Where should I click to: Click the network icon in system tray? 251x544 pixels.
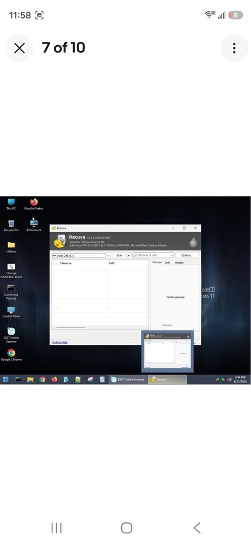click(x=218, y=380)
